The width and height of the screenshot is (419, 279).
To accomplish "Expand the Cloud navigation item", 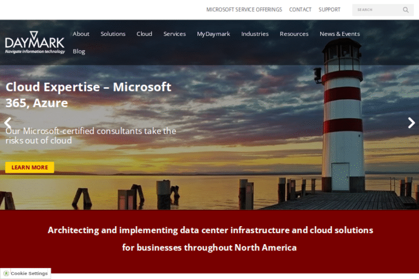I will tap(144, 34).
